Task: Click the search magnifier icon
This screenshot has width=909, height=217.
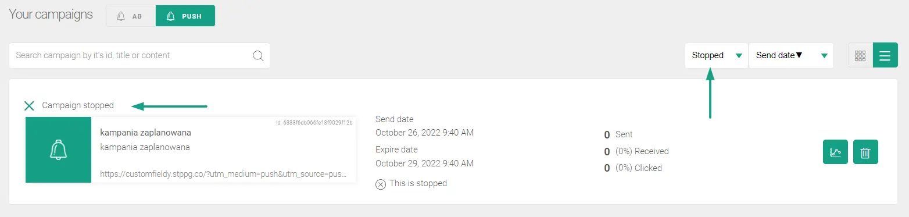Action: [x=258, y=56]
